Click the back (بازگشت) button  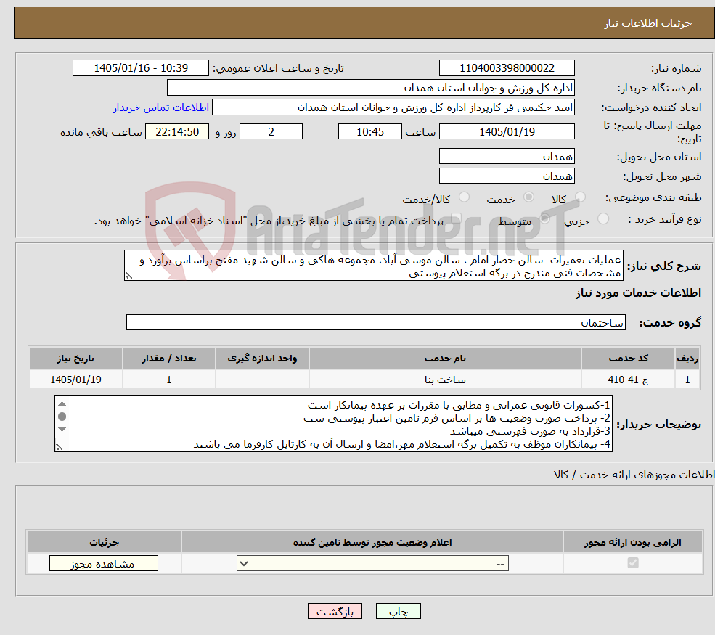pyautogui.click(x=335, y=611)
